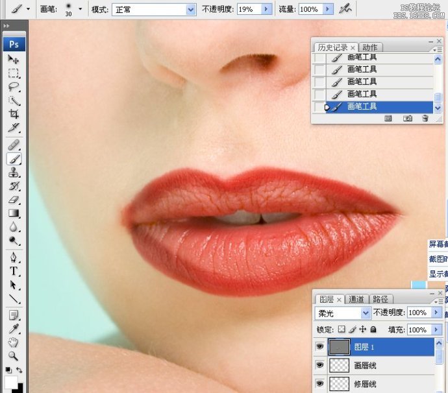Open layer 不透明度 slider arrow
The width and height of the screenshot is (448, 393).
point(436,313)
